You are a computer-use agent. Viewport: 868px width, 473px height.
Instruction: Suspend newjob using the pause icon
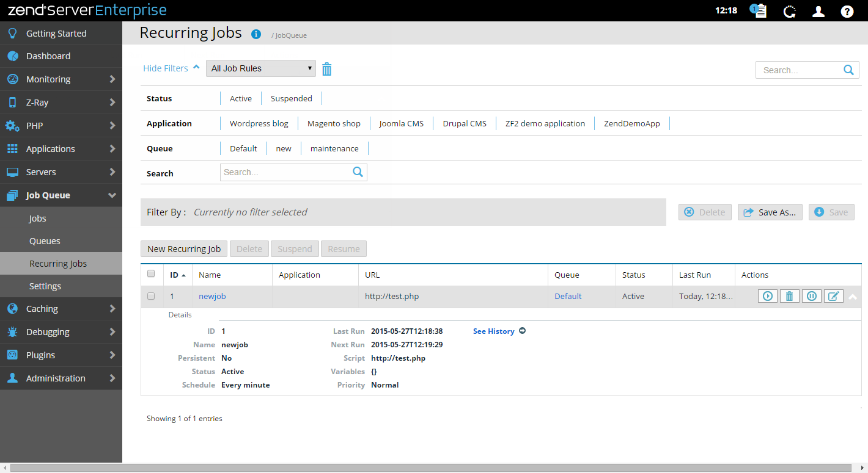tap(811, 296)
